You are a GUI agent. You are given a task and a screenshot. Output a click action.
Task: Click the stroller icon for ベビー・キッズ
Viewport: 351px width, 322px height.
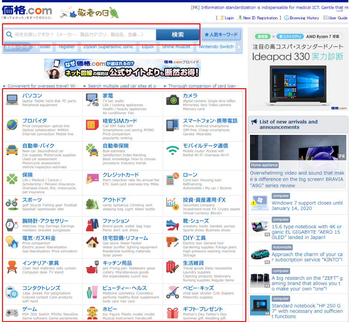(173, 292)
